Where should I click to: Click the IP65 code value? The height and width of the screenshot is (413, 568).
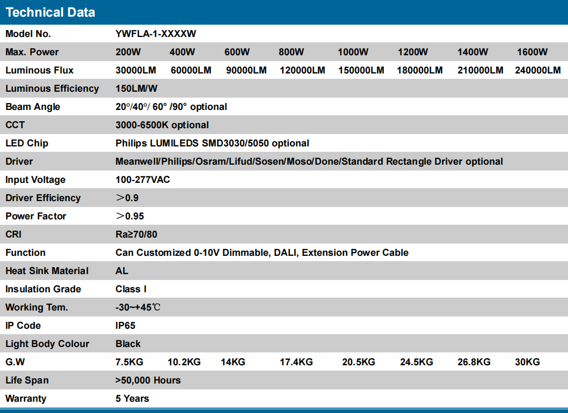(x=126, y=326)
